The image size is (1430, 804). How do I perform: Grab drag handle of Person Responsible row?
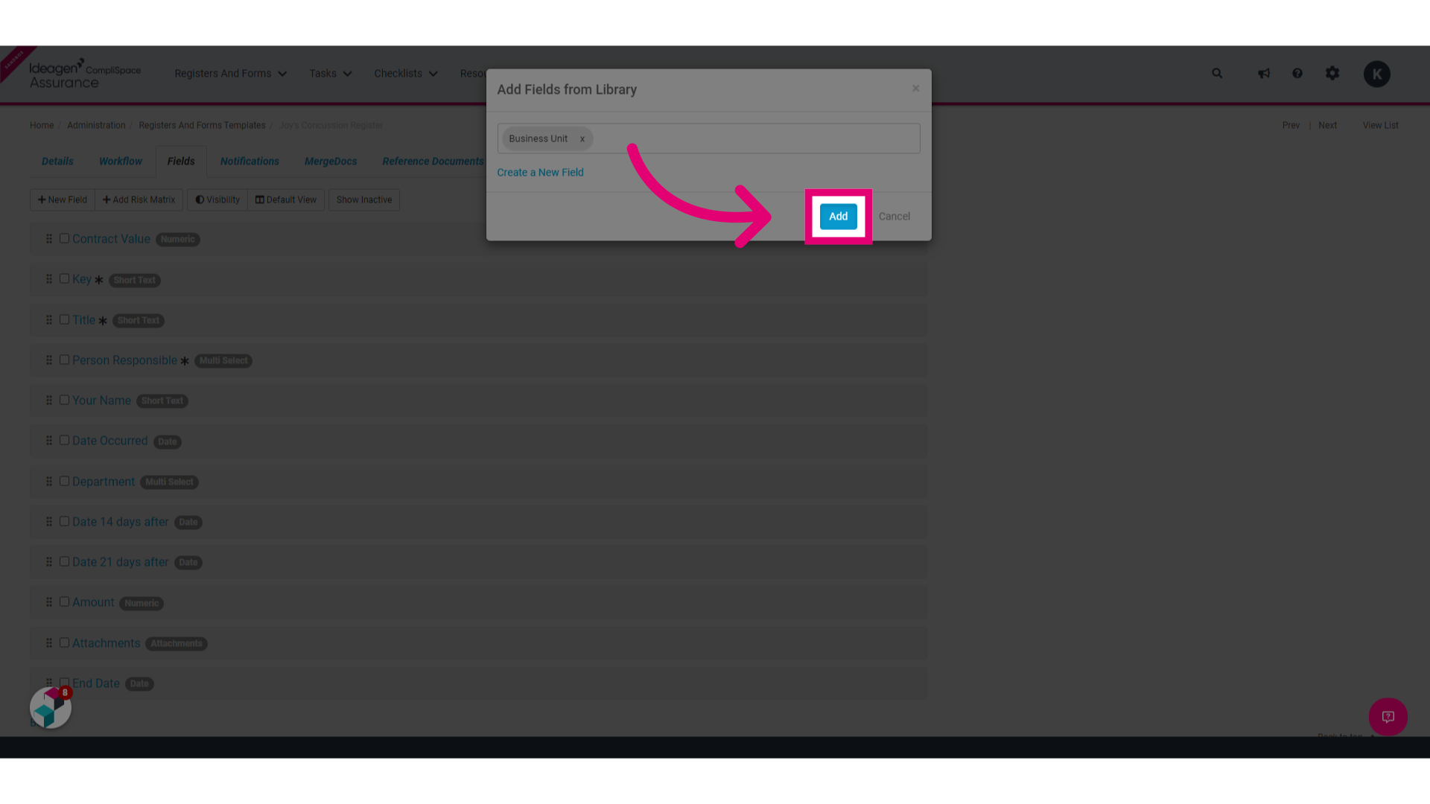[49, 360]
